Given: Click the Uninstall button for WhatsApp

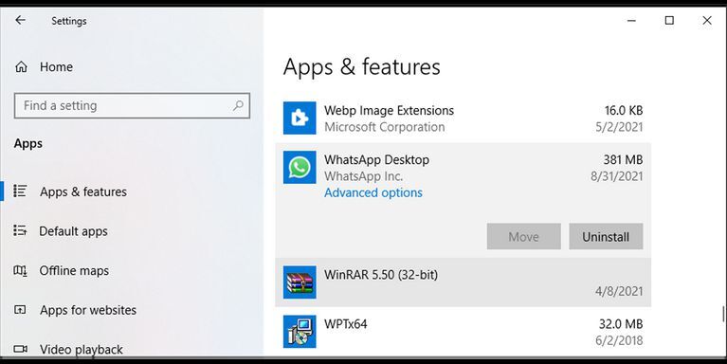Looking at the screenshot, I should click(606, 236).
